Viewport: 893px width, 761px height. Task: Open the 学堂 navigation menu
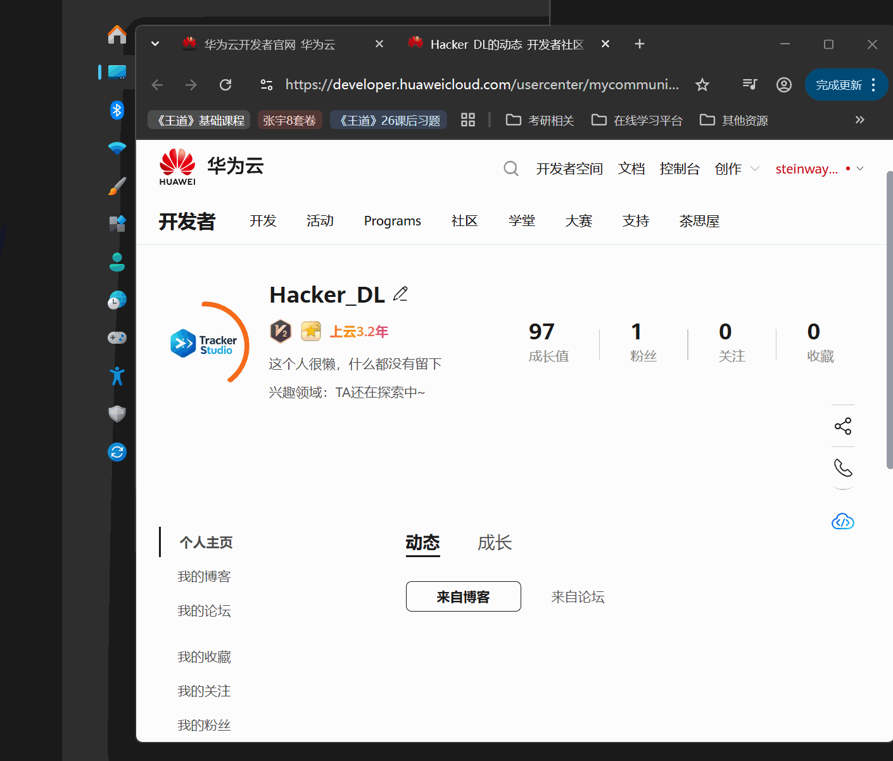tap(522, 221)
